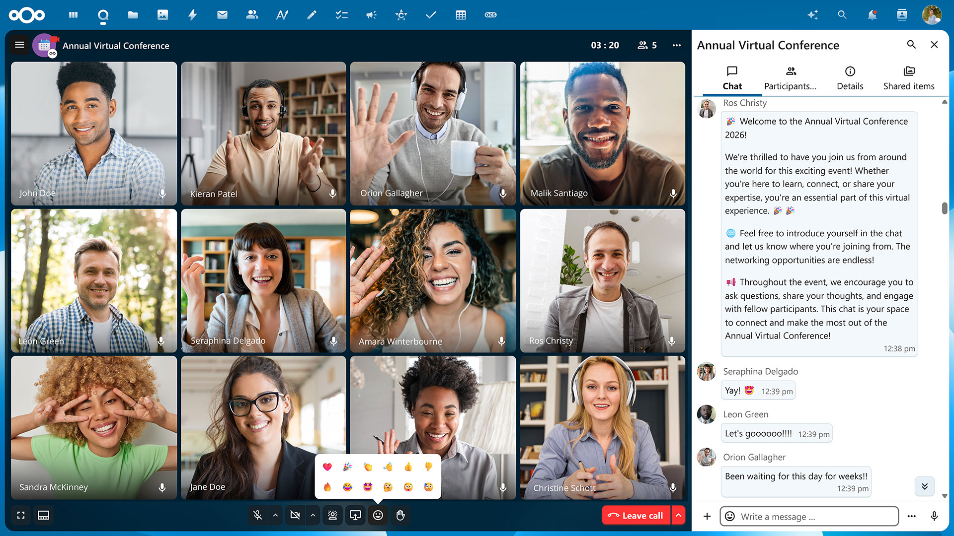The image size is (954, 536).
Task: Unmute your microphone
Action: point(258,515)
